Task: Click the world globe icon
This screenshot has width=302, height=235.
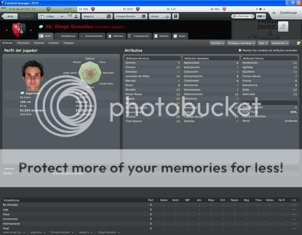Action: (167, 17)
